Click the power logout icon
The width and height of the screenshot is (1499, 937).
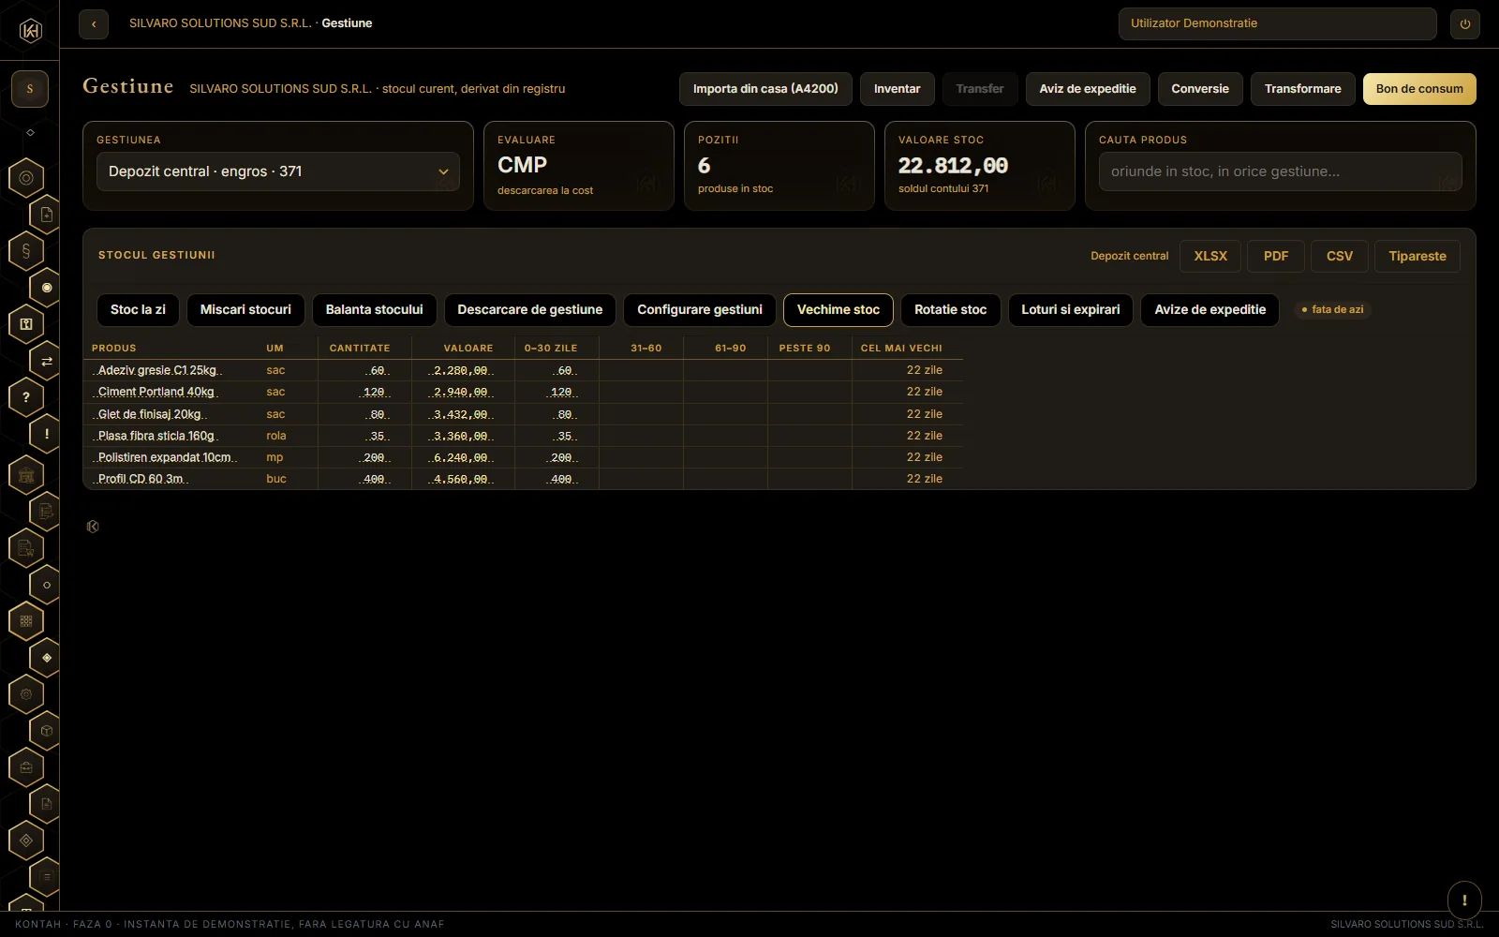(x=1465, y=24)
